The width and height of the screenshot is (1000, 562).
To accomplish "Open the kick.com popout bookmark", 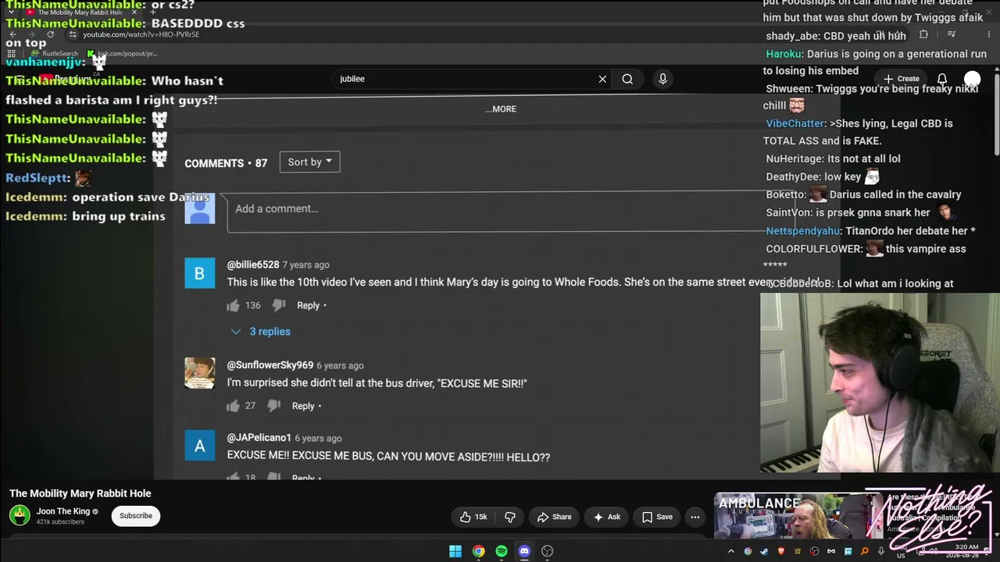I will click(x=123, y=54).
